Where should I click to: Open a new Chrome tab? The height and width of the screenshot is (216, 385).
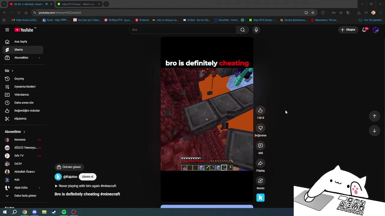pos(106,4)
